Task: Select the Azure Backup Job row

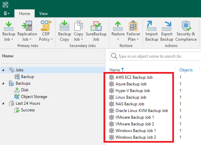Action: point(154,84)
